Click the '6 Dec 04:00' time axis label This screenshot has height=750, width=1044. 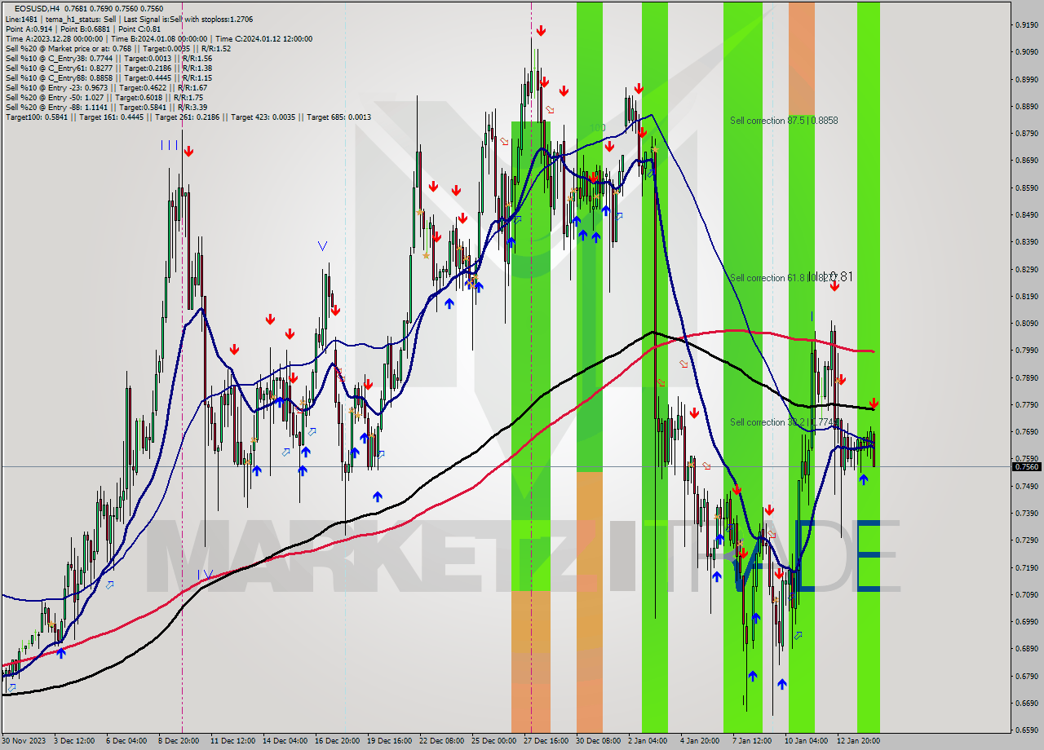(x=127, y=741)
